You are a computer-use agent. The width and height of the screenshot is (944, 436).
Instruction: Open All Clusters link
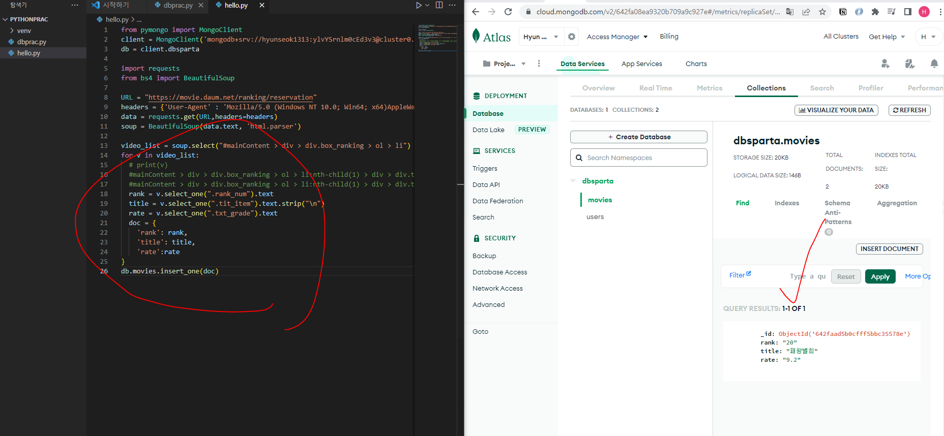(x=841, y=37)
